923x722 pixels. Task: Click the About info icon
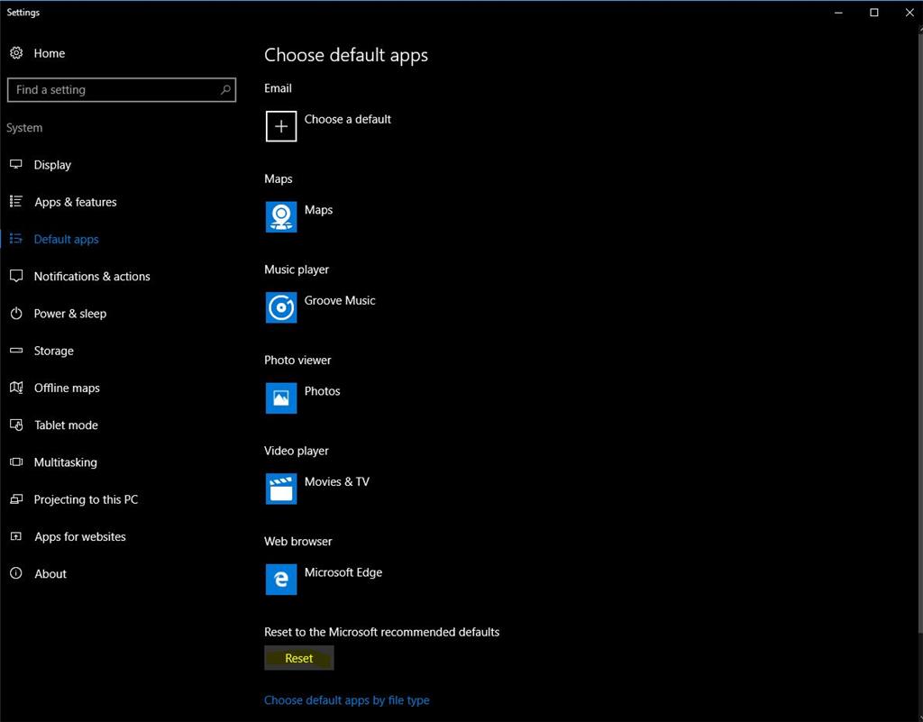(x=16, y=573)
